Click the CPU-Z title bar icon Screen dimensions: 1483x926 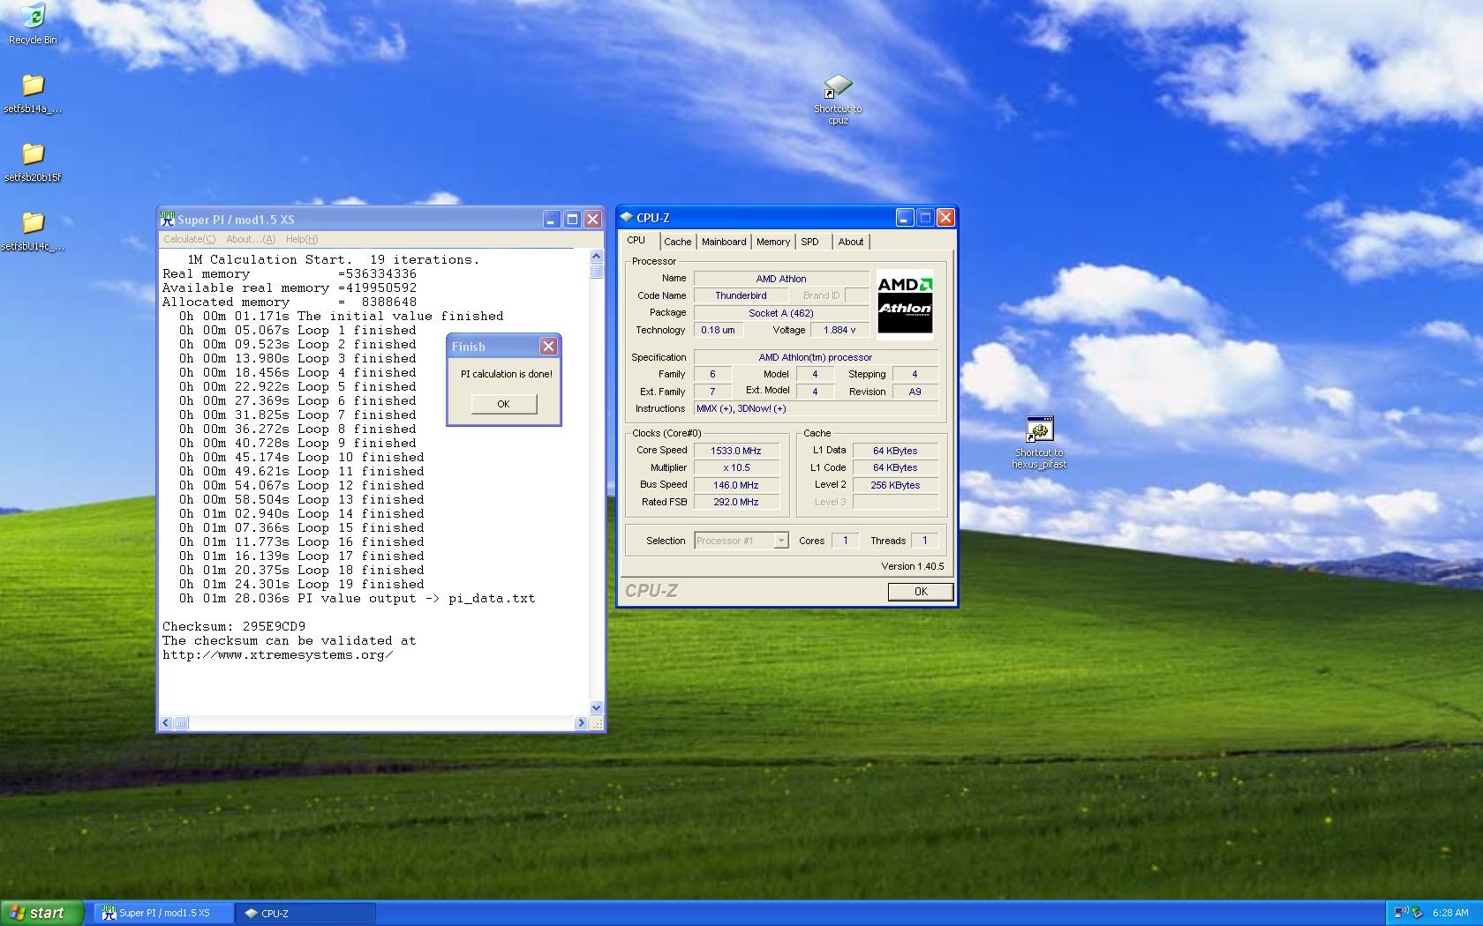coord(627,217)
